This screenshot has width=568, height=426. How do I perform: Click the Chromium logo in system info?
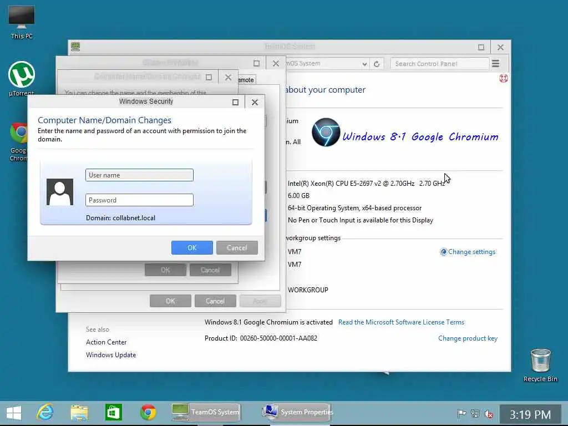[326, 132]
